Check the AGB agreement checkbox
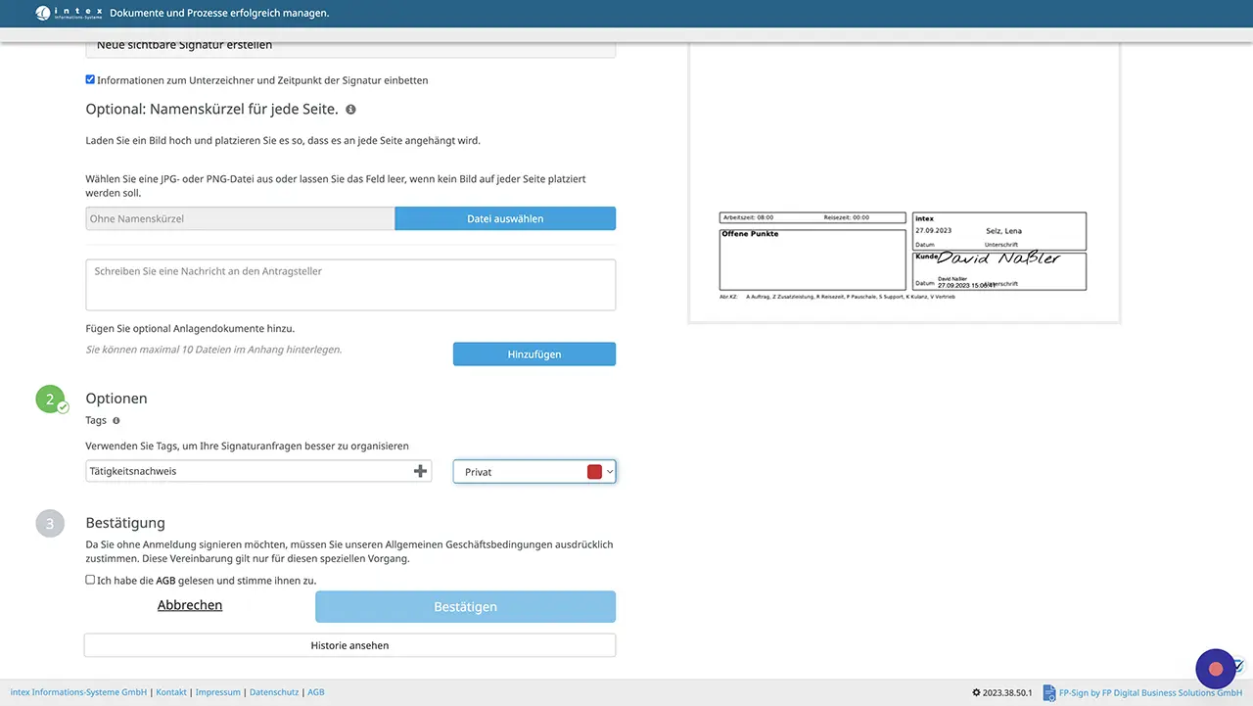The image size is (1253, 706). point(91,580)
